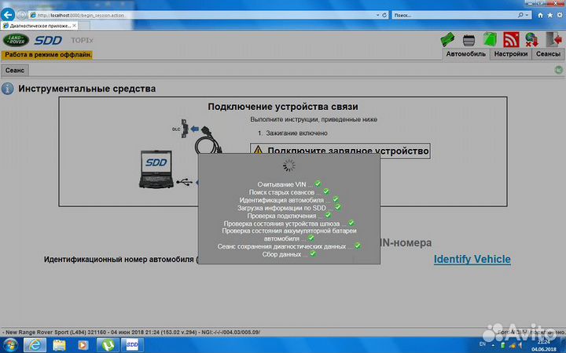Click the localhost address bar
Image resolution: width=566 pixels, height=353 pixels.
coord(202,15)
